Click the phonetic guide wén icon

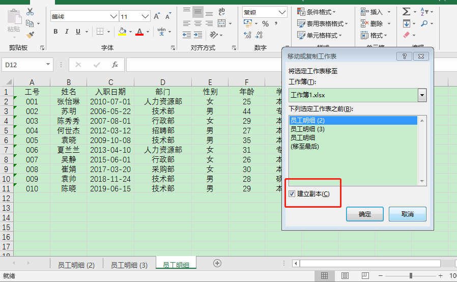coord(161,32)
